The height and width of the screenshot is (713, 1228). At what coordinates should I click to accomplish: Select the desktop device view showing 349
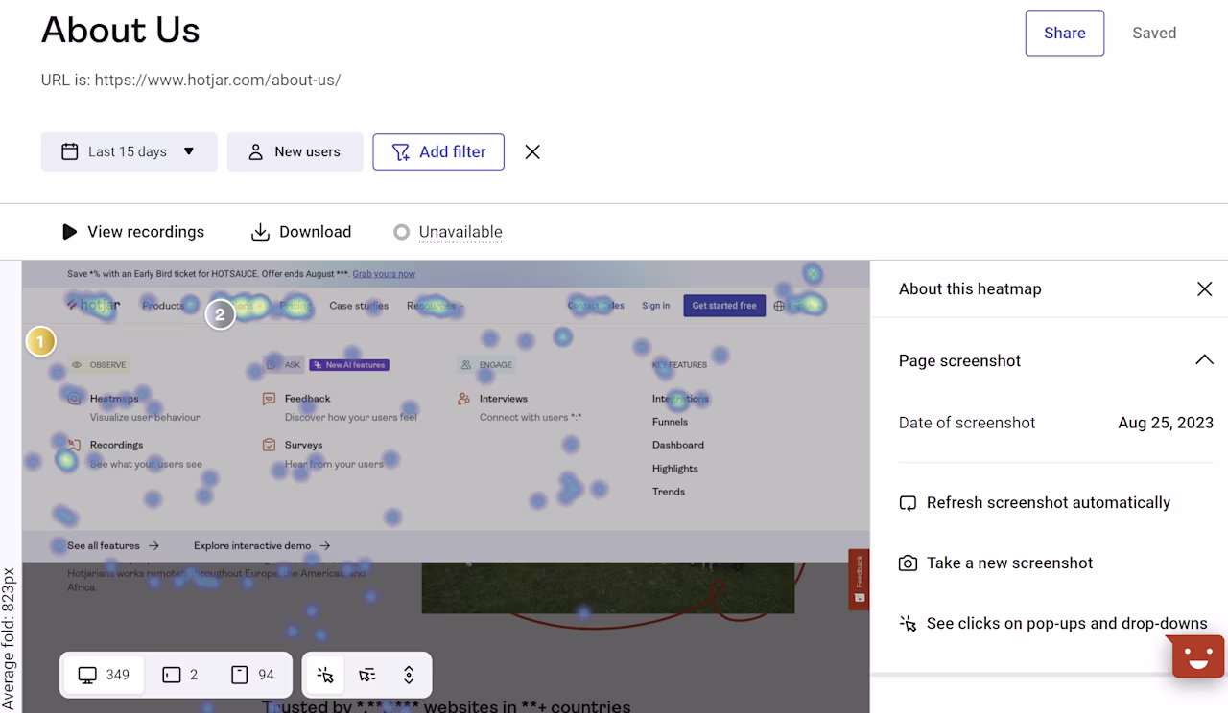(x=104, y=675)
